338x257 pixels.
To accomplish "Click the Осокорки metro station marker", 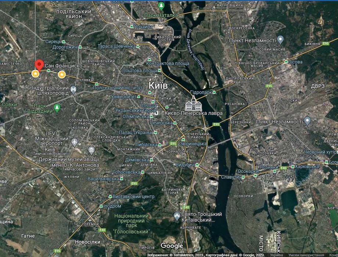I will [x=255, y=175].
